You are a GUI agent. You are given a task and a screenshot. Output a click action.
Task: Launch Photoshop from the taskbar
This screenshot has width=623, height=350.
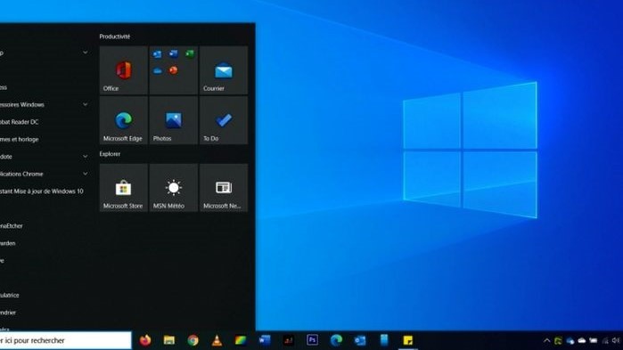312,340
